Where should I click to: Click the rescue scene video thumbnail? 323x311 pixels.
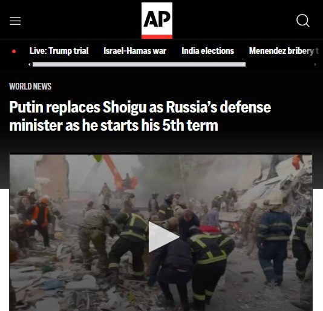pyautogui.click(x=161, y=232)
